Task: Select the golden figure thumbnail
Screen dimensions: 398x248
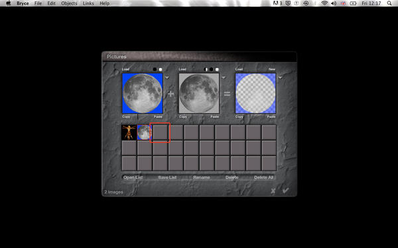Action: 129,132
